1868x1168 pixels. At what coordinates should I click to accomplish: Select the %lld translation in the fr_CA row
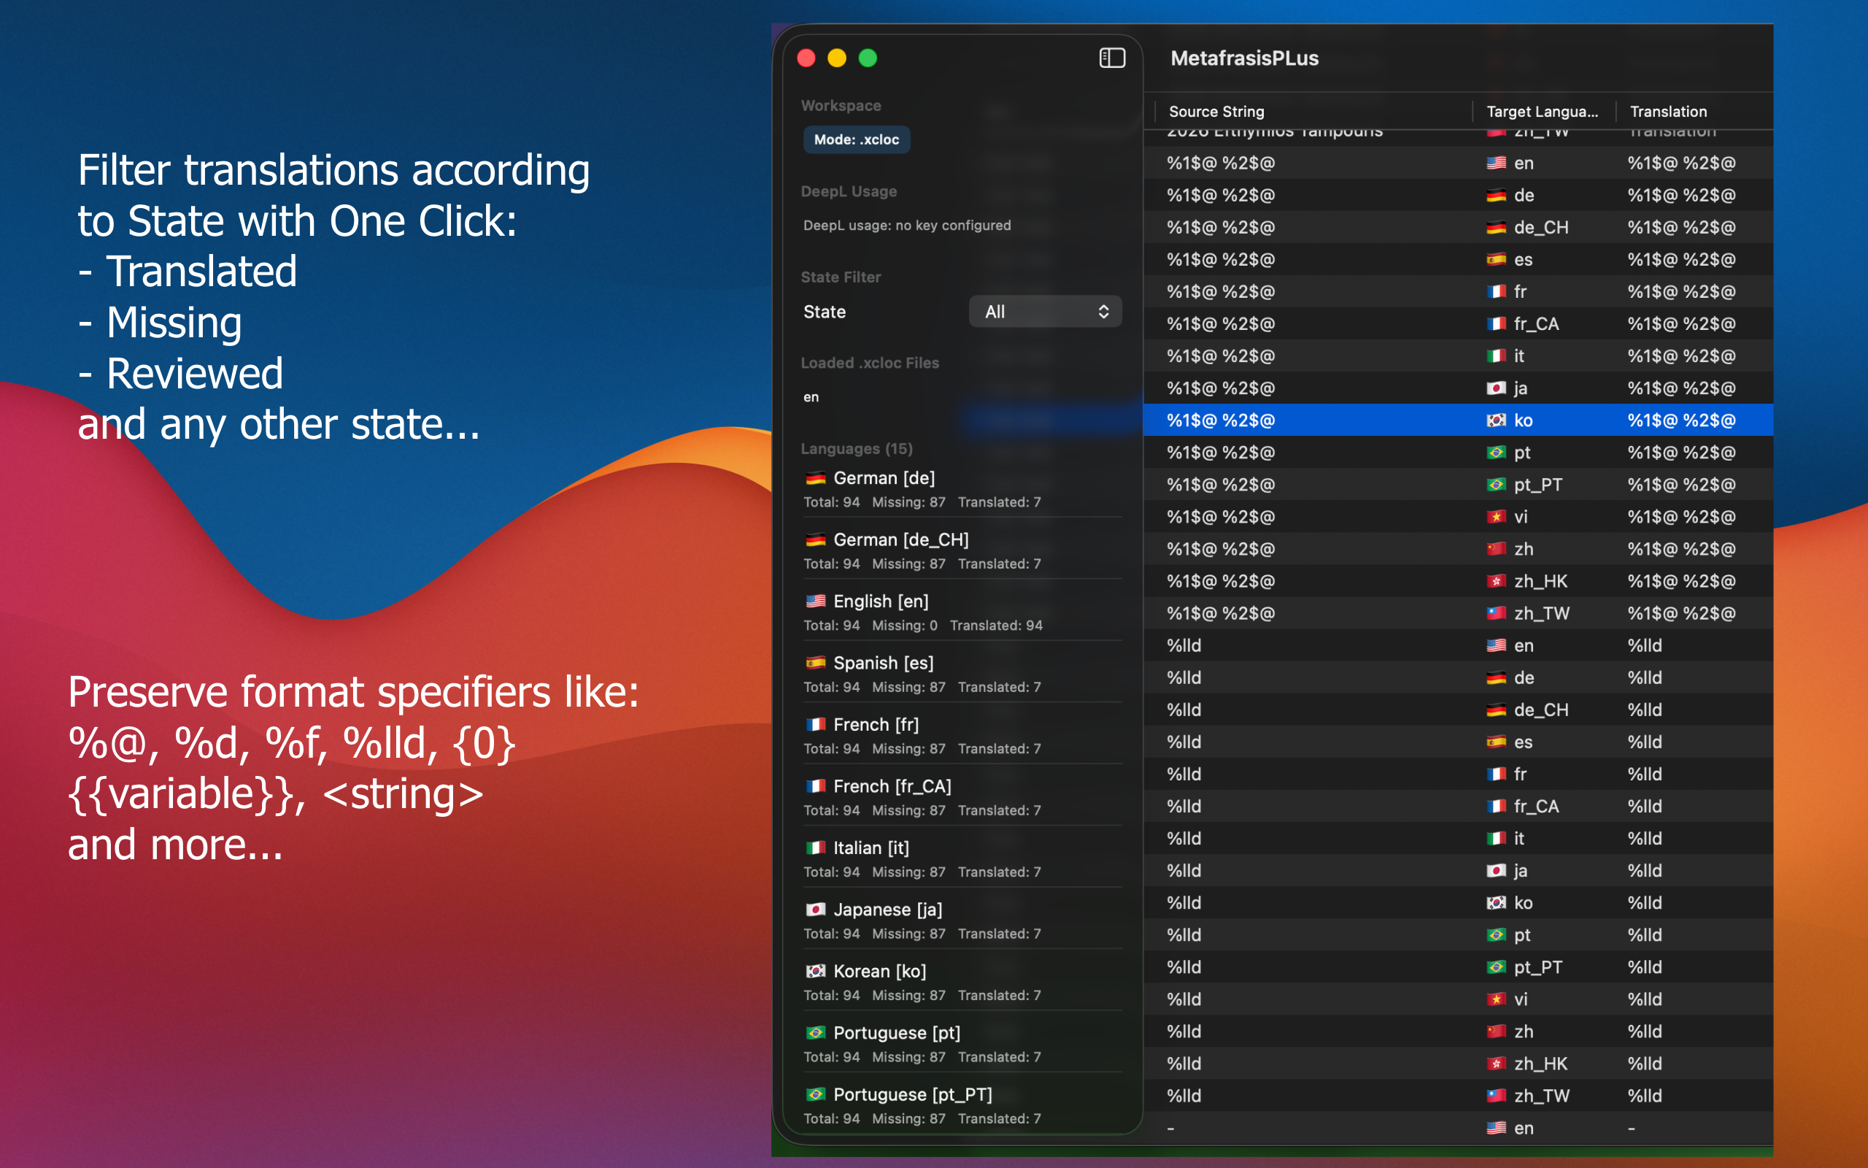1644,807
